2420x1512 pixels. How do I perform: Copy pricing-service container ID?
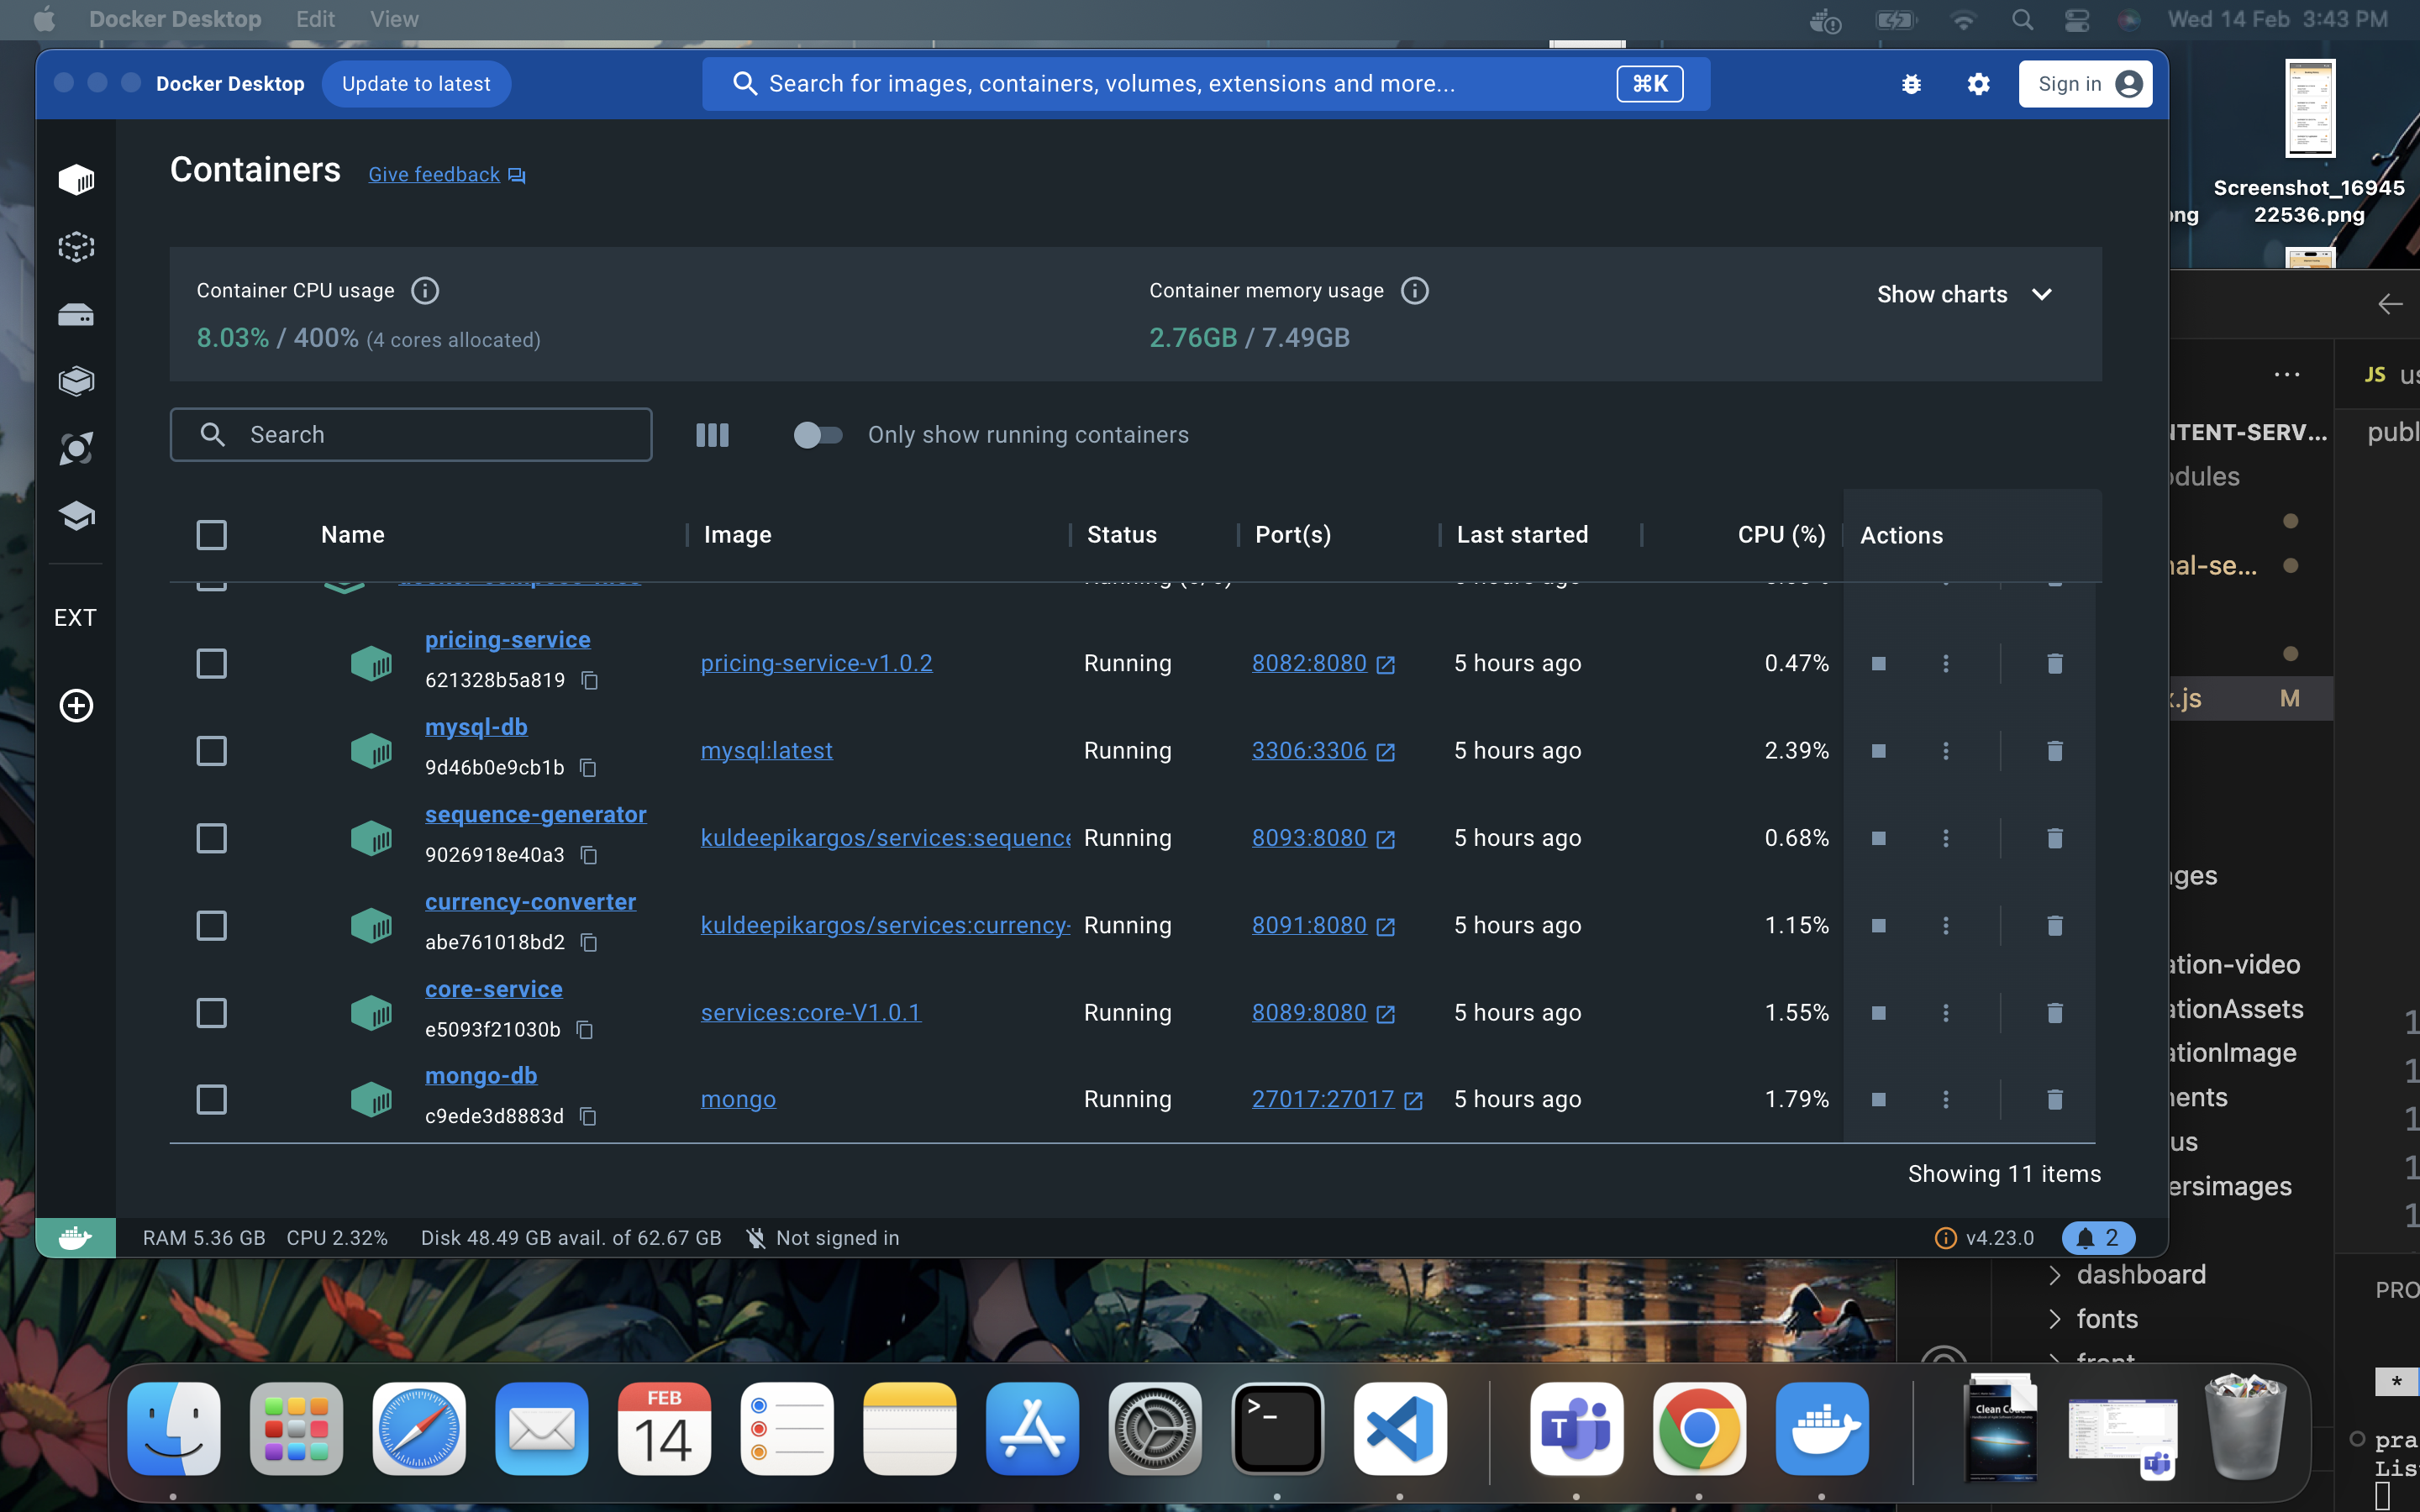(x=590, y=680)
